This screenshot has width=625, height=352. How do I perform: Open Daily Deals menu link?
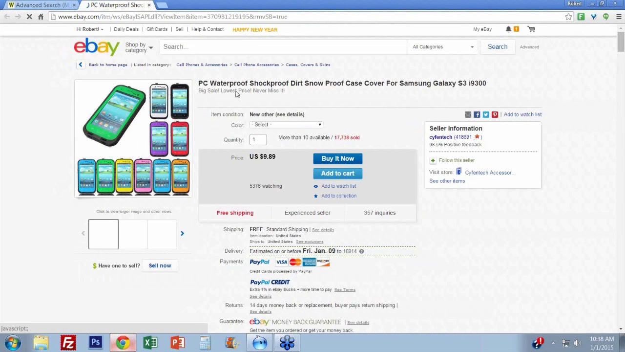(126, 29)
